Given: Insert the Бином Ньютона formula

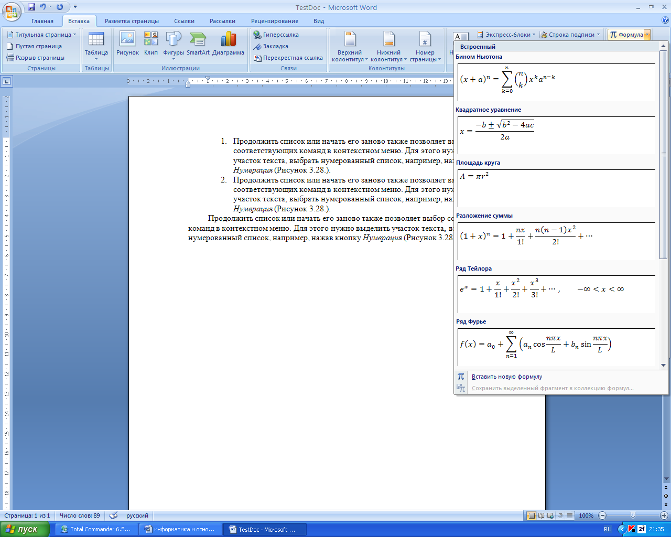Looking at the screenshot, I should point(556,82).
